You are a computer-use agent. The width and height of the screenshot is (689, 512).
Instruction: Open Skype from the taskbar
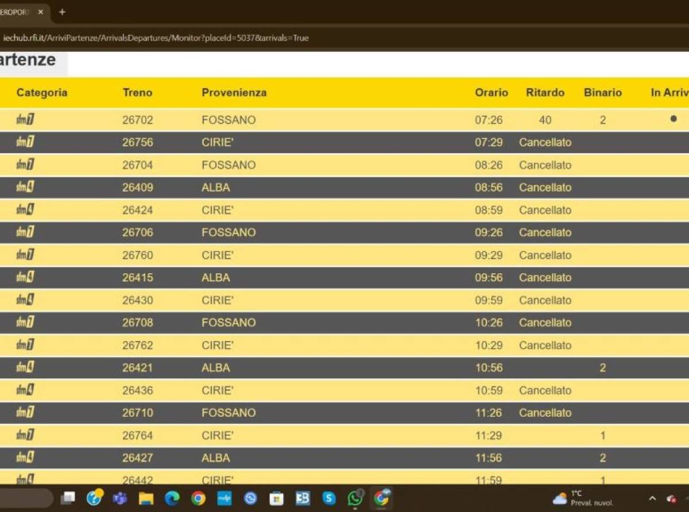[329, 498]
